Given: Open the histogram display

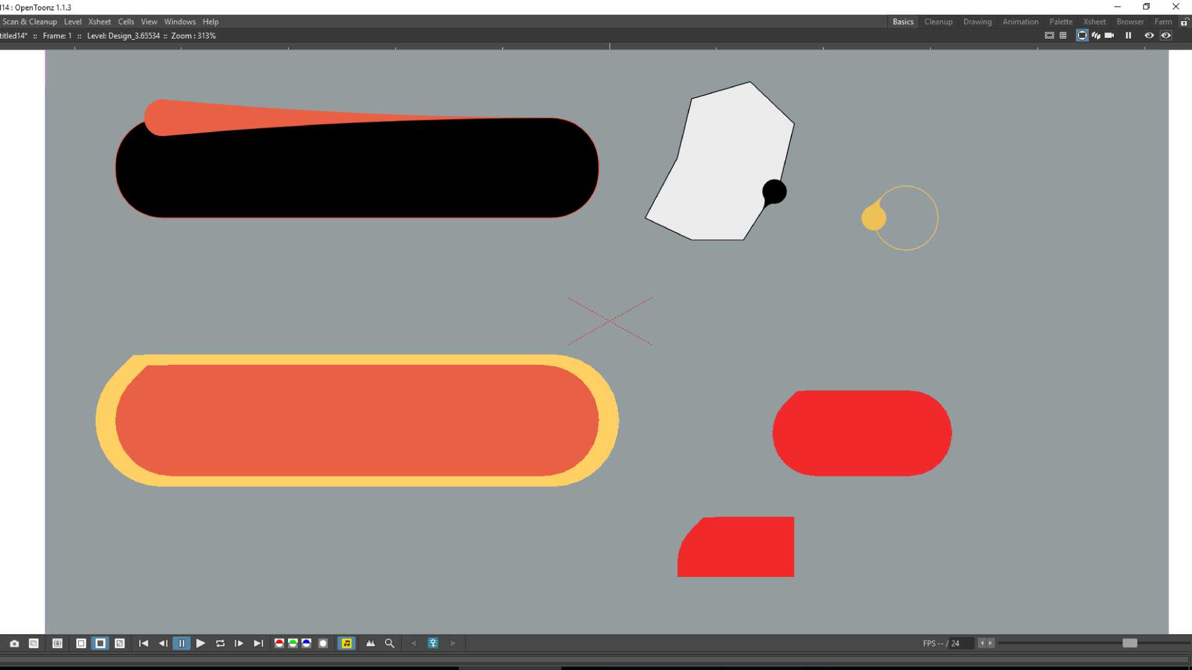Looking at the screenshot, I should click(x=370, y=643).
